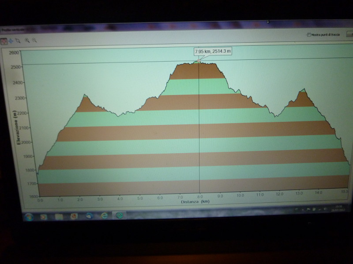
Task: Enable the Mostra punti di traccia checkbox
Action: point(308,34)
